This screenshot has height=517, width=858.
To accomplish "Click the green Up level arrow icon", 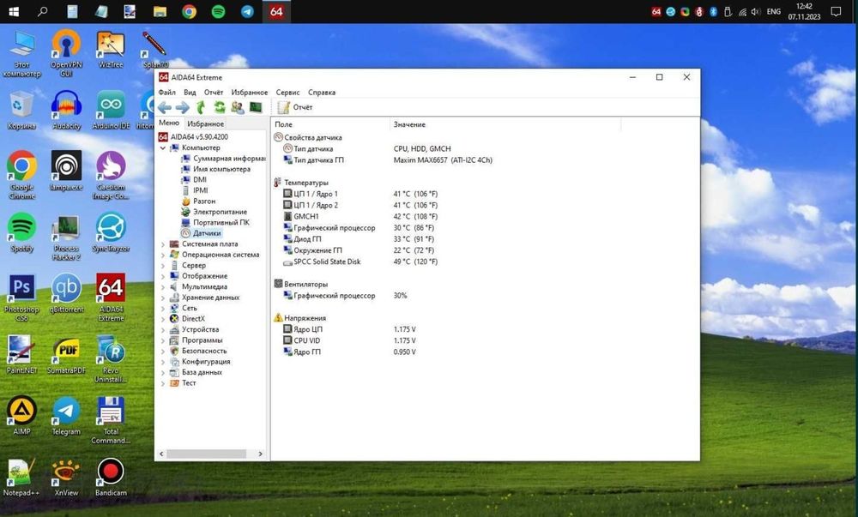I will [202, 107].
